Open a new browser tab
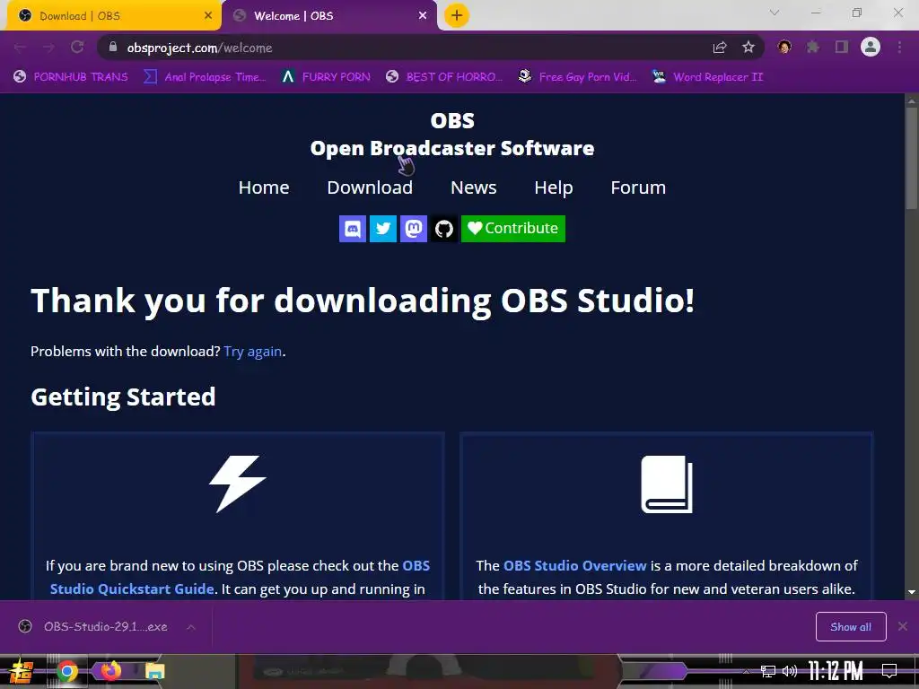This screenshot has width=919, height=689. click(x=457, y=16)
